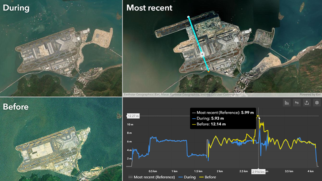Click the yellow Before peak on chart
The image size is (322, 181).
click(258, 116)
